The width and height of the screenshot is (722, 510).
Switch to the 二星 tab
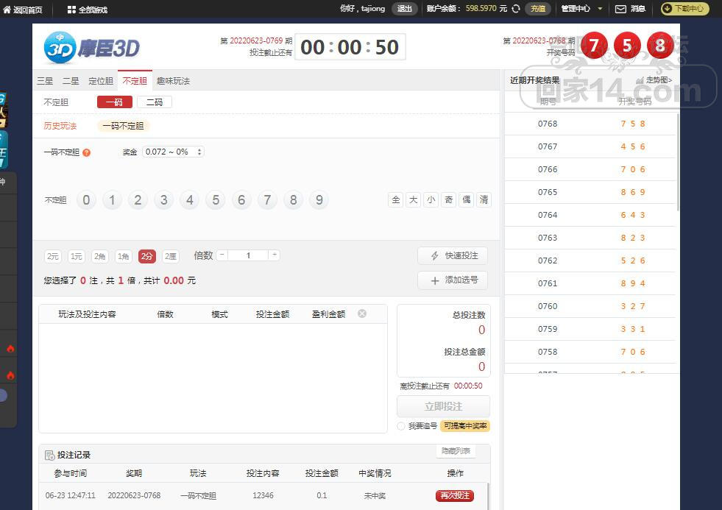(x=71, y=81)
